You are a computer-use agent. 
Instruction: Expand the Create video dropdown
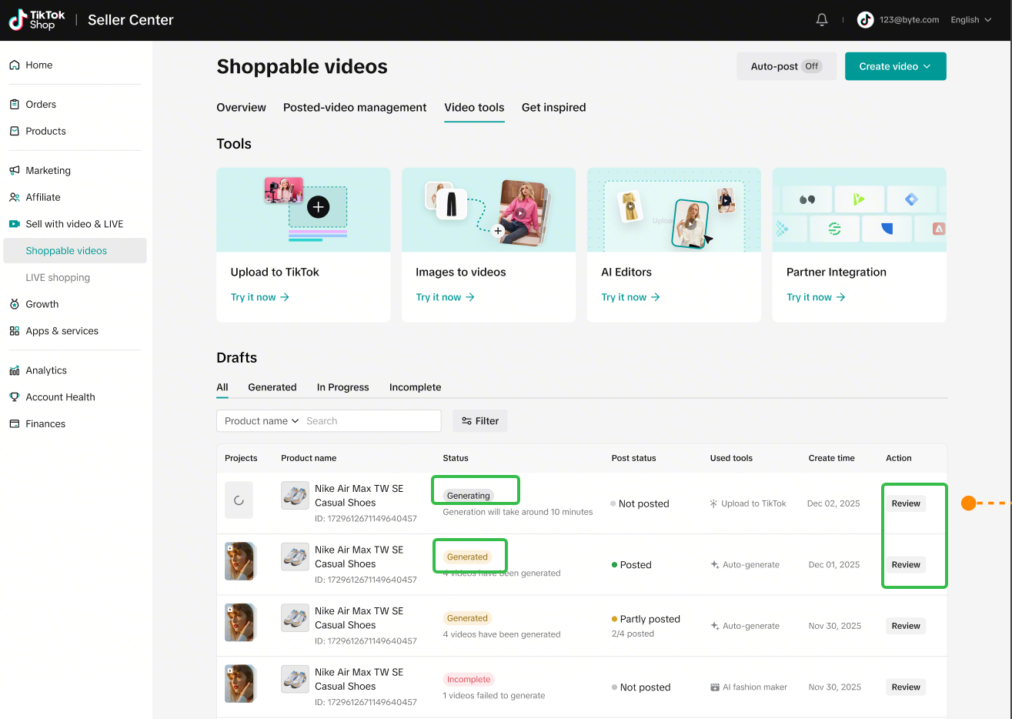[895, 67]
